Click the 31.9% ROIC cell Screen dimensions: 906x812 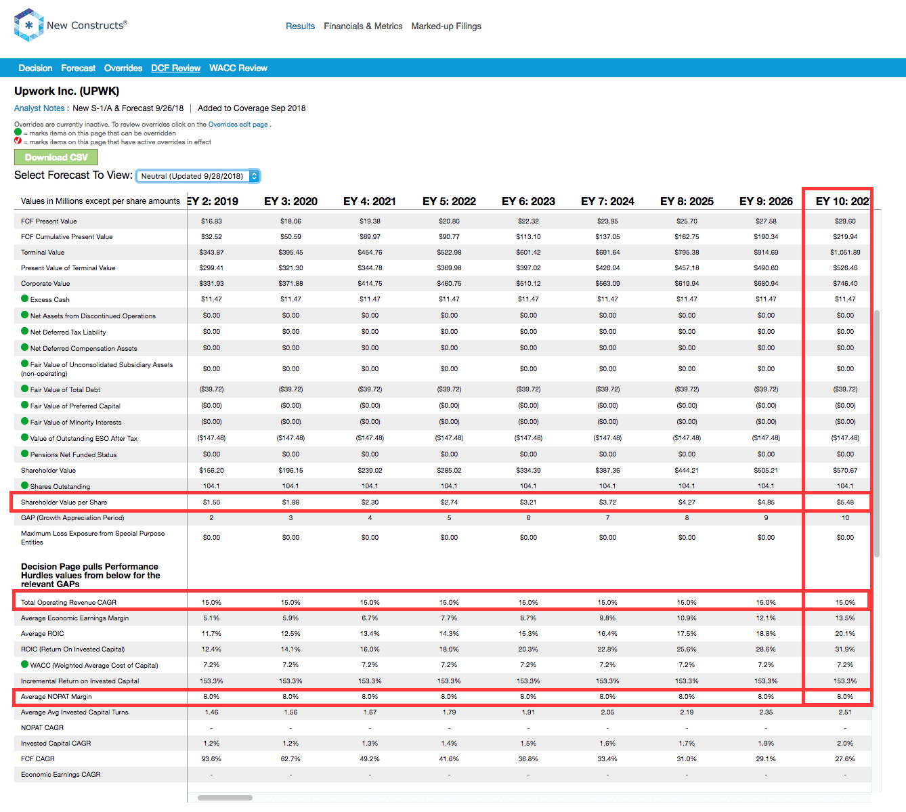[x=845, y=649]
